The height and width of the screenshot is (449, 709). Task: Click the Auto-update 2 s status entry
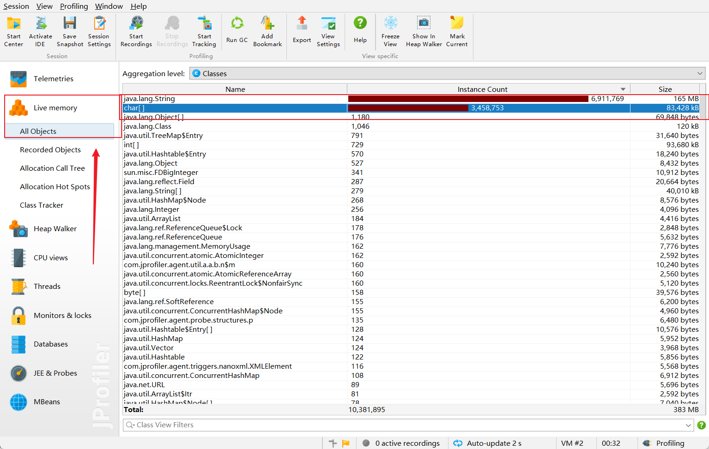tap(488, 443)
